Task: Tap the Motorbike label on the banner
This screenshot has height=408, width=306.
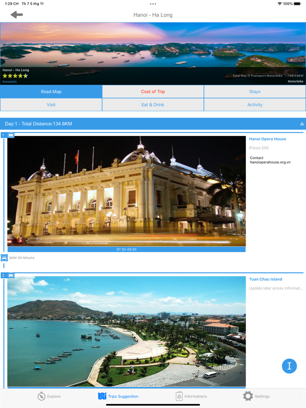Action: (296, 81)
